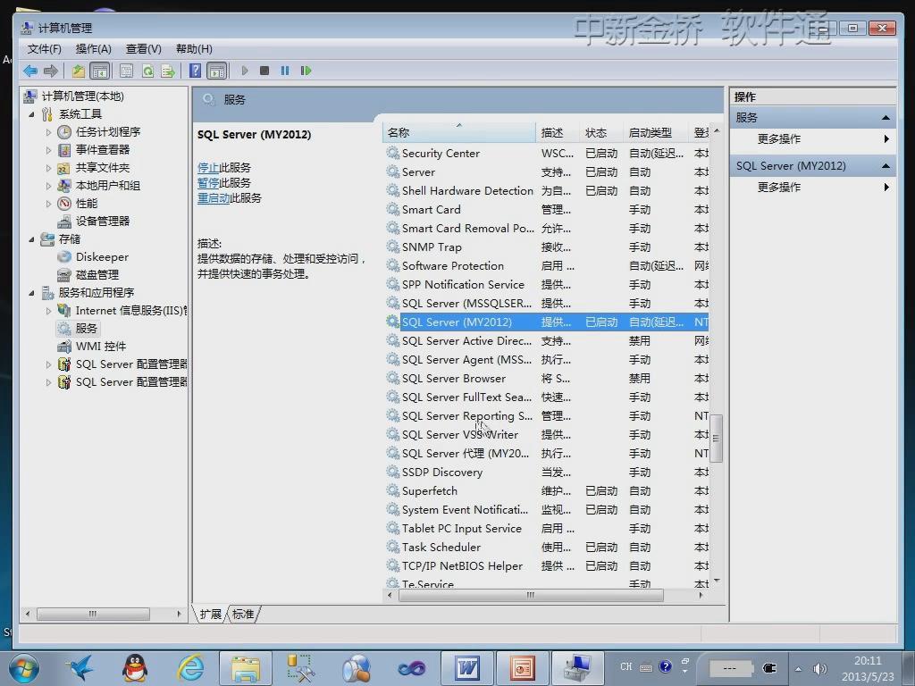
Task: Click the Properties toolbar icon
Action: coord(126,71)
